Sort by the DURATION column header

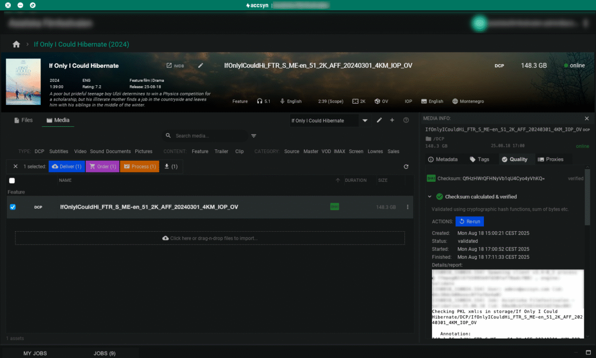[356, 180]
